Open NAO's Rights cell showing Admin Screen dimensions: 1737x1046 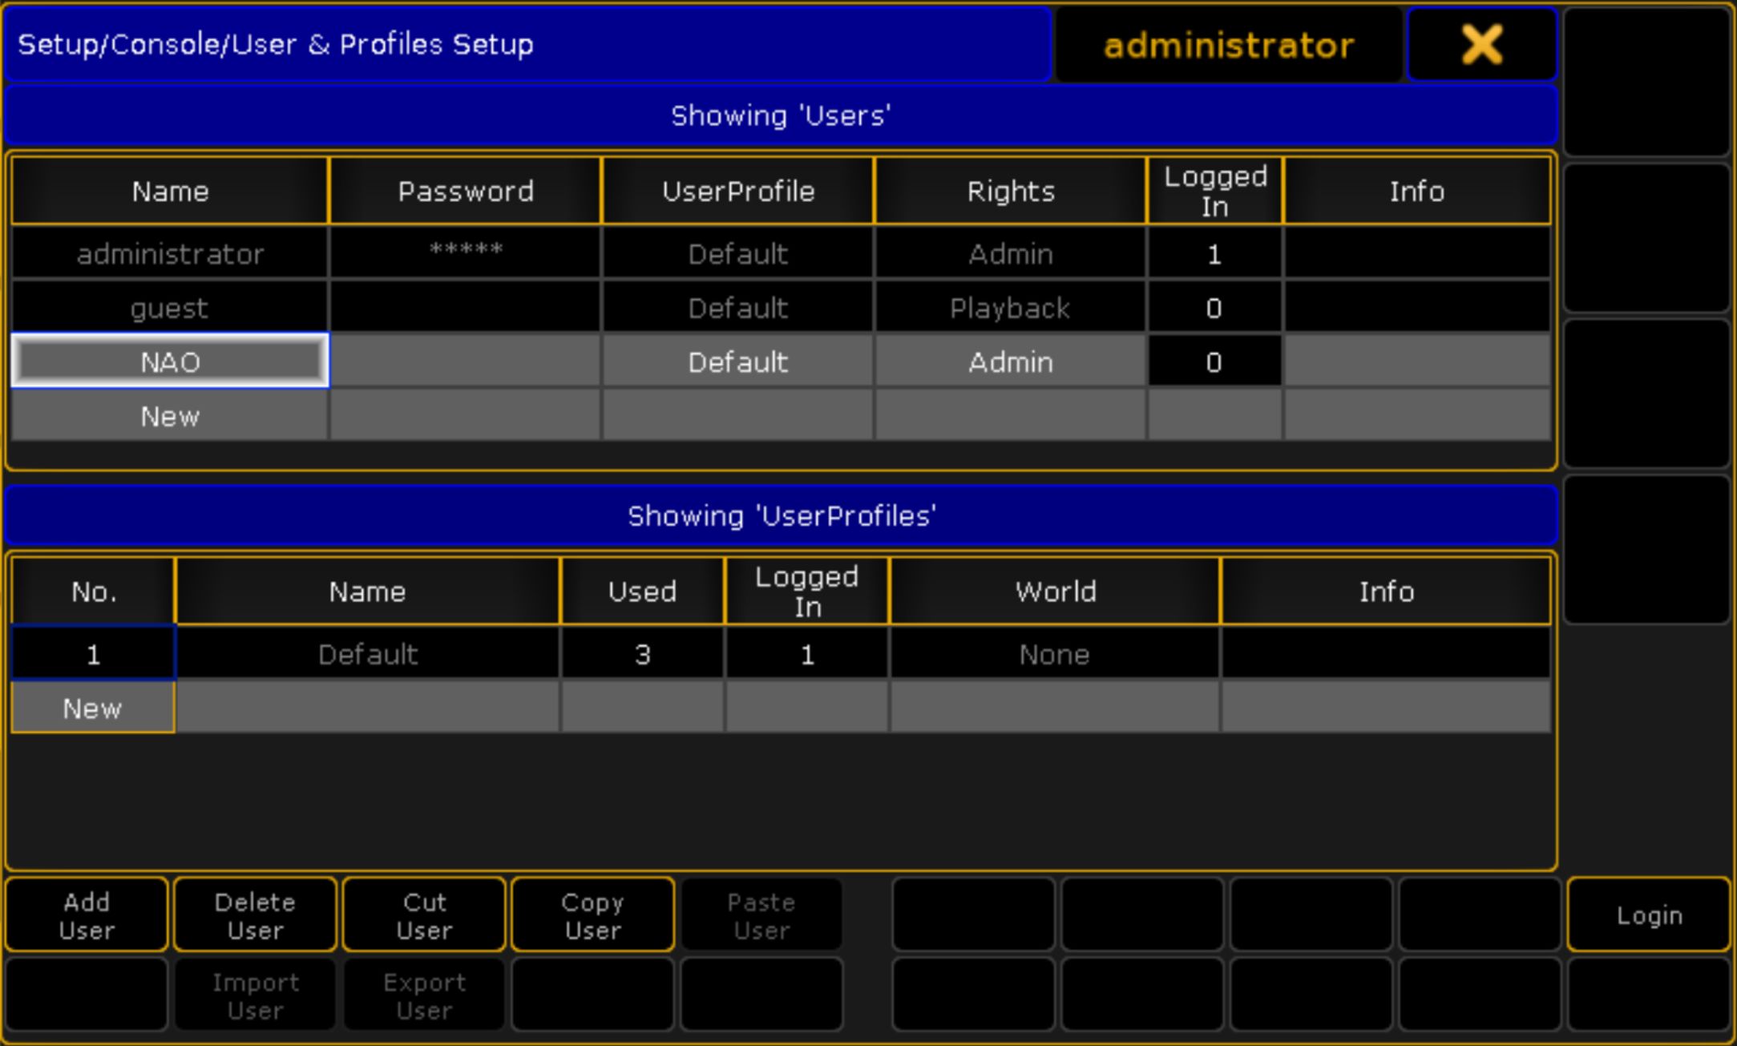1010,362
